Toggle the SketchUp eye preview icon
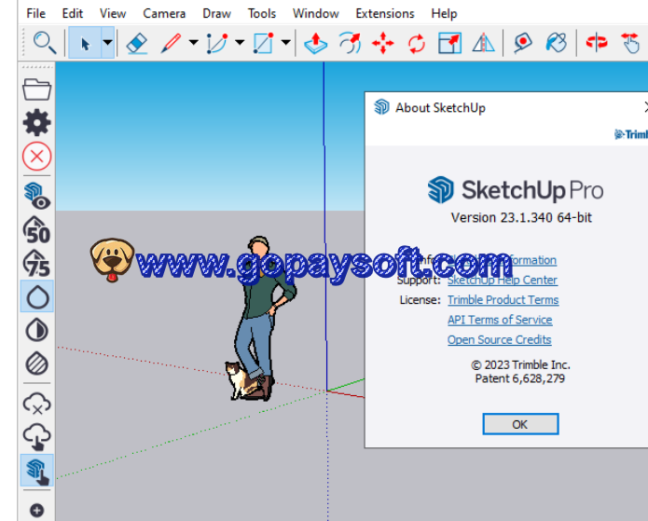Image resolution: width=648 pixels, height=521 pixels. tap(36, 196)
